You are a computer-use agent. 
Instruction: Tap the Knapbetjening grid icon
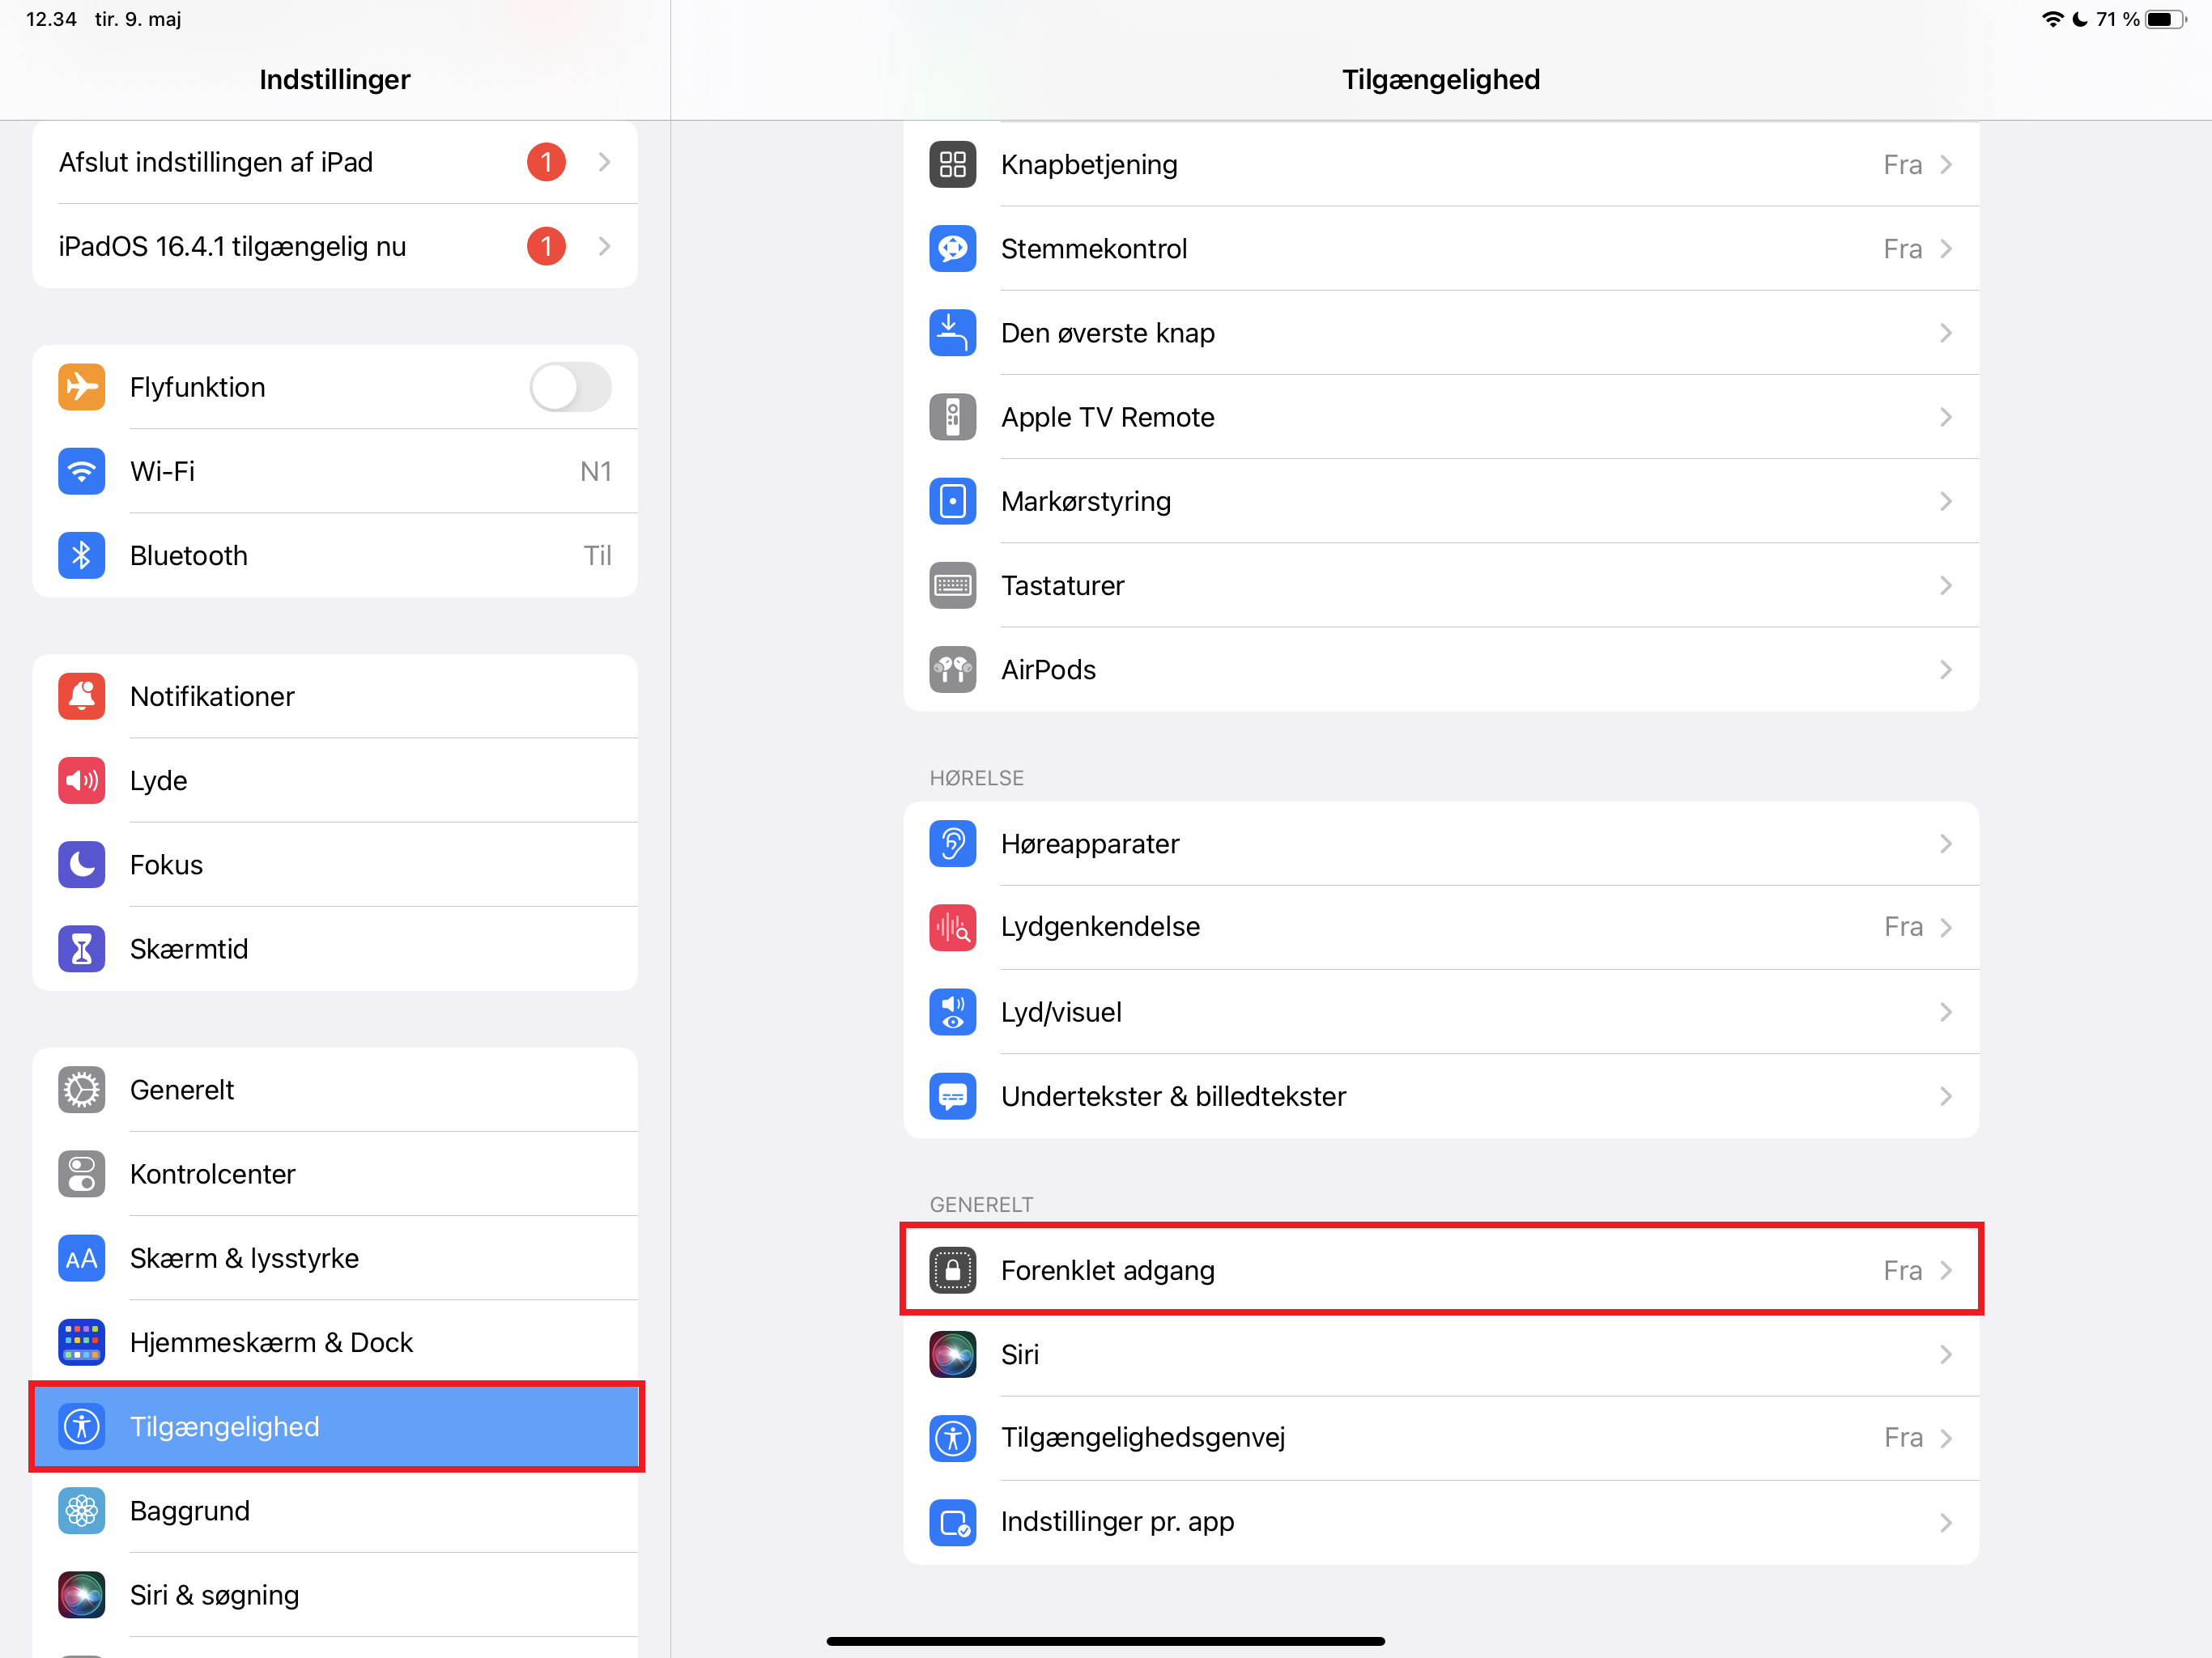[x=952, y=164]
